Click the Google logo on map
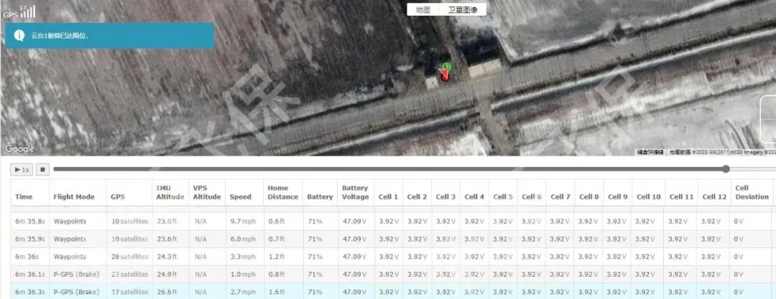This screenshot has height=299, width=776. [x=20, y=148]
